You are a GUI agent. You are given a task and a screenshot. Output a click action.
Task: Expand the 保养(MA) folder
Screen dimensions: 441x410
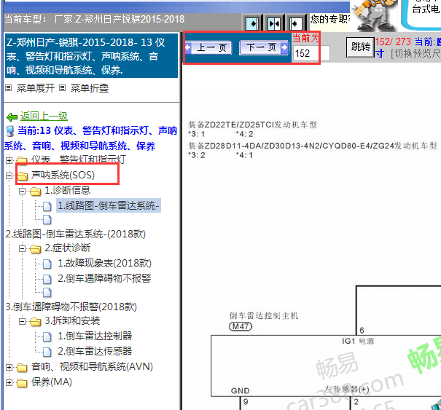tap(9, 382)
